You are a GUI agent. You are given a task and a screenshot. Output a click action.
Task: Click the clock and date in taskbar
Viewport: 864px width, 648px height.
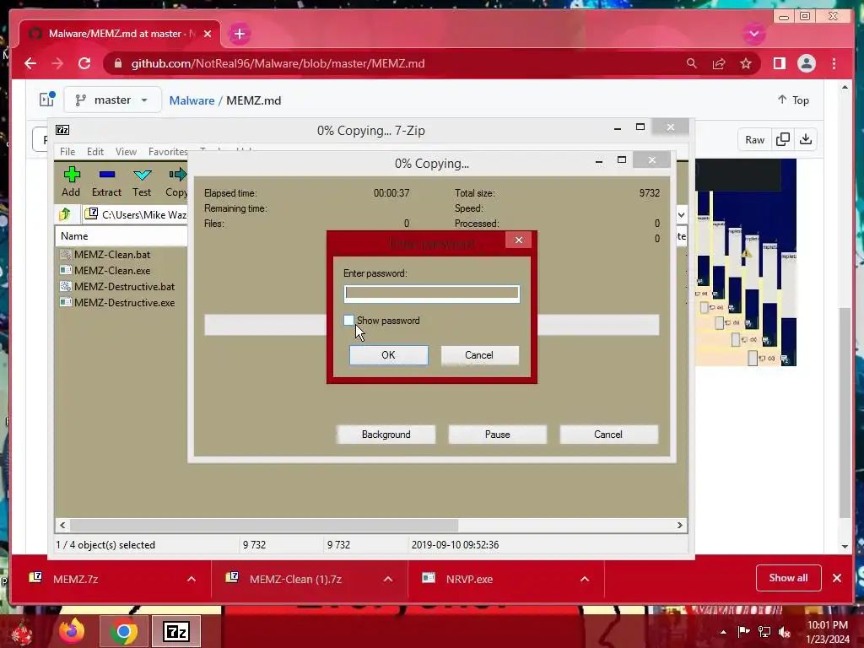pos(828,631)
